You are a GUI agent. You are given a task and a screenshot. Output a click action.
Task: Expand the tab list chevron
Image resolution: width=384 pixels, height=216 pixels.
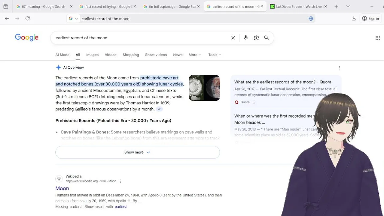click(348, 6)
